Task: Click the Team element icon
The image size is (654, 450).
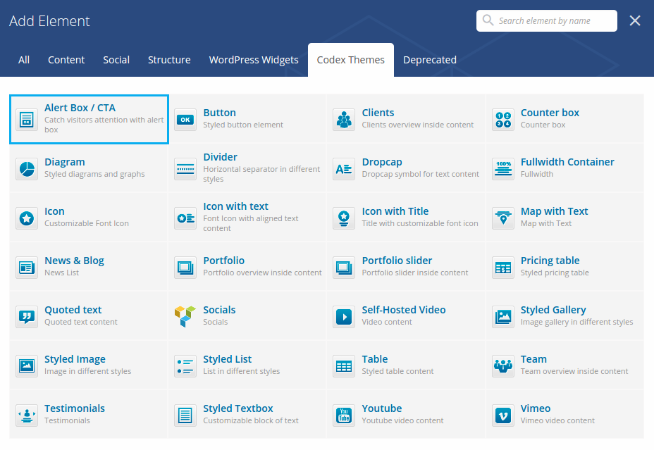Action: coord(503,366)
